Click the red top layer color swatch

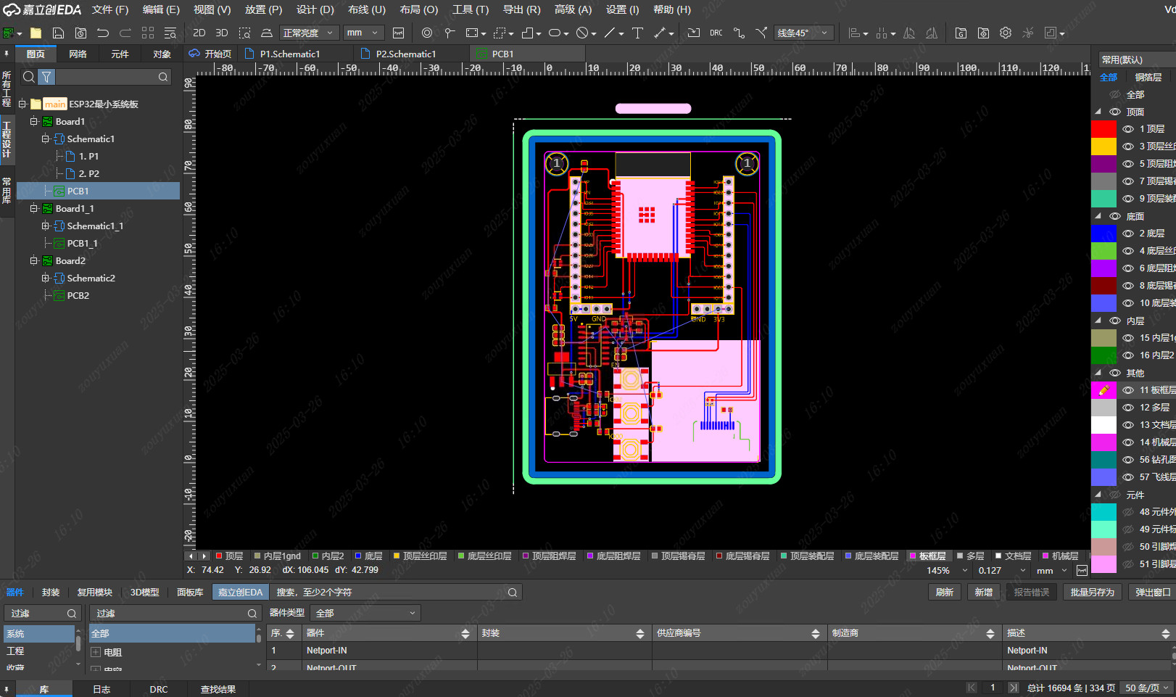point(1103,129)
